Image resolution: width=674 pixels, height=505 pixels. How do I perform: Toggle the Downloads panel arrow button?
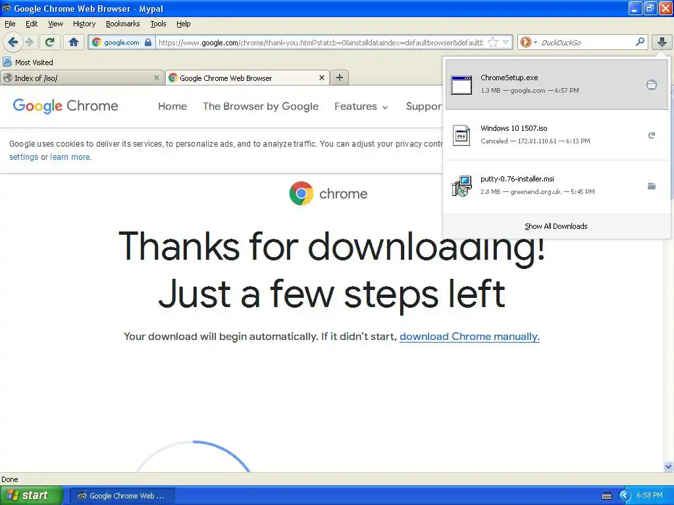[x=662, y=42]
